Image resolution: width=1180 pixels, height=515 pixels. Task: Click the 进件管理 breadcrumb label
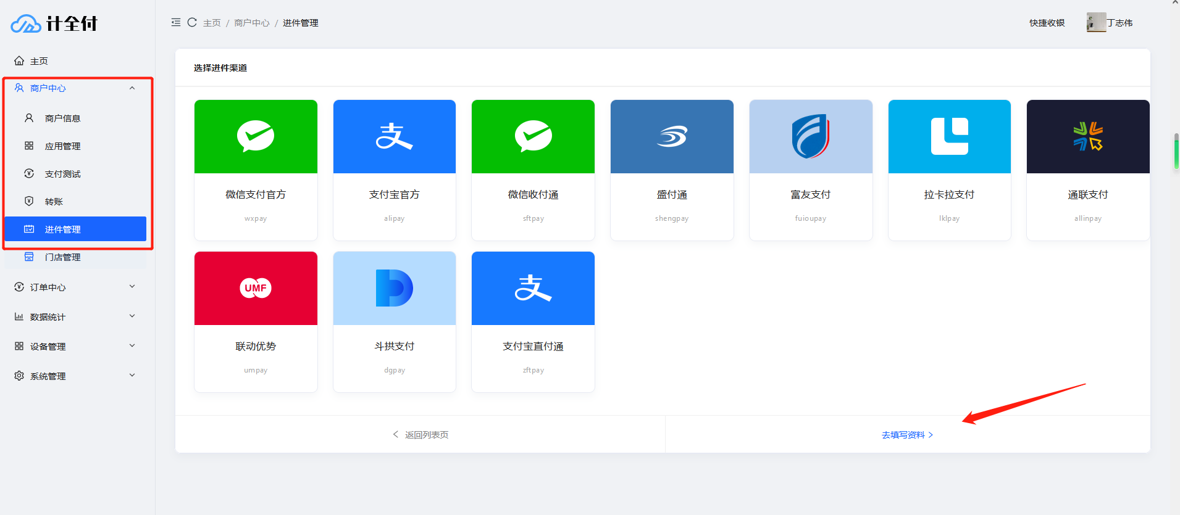coord(301,23)
